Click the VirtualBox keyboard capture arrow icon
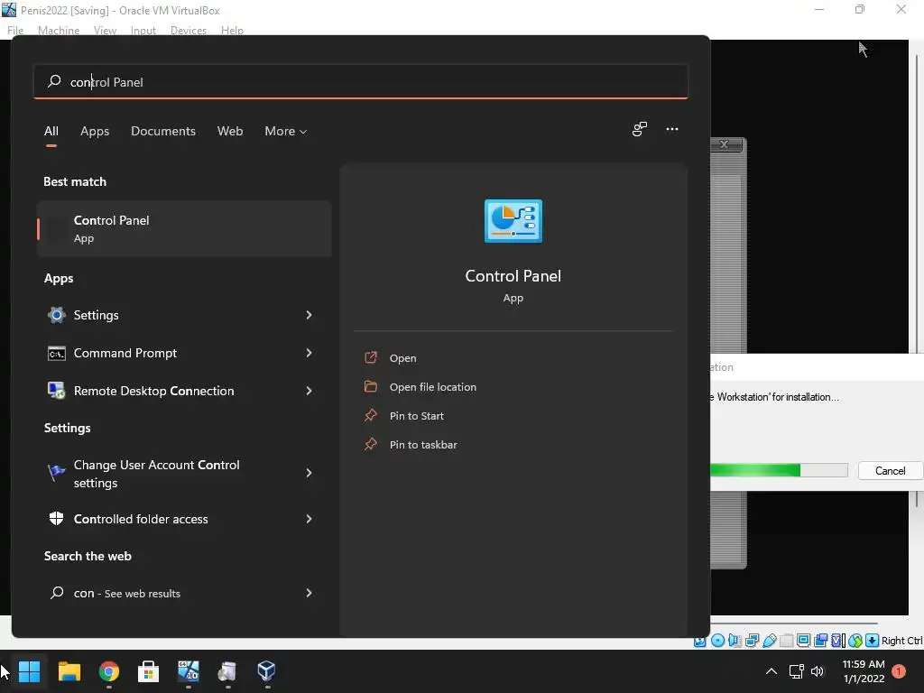The width and height of the screenshot is (924, 693). pos(873,641)
